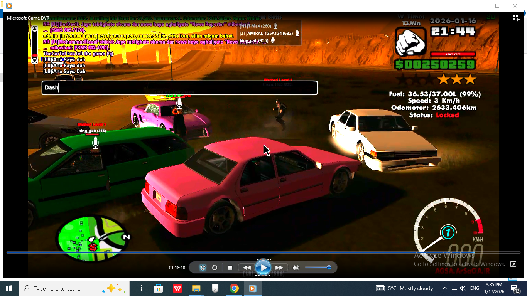Show hidden system tray icons
The height and width of the screenshot is (296, 527).
click(x=444, y=288)
